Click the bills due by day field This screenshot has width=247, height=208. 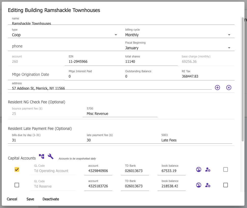click(45, 138)
